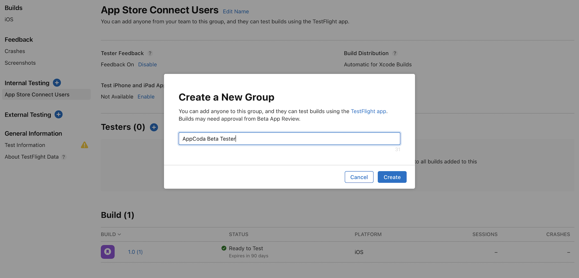Sort builds using the BUILD column chevron
The width and height of the screenshot is (579, 278).
[x=119, y=234]
